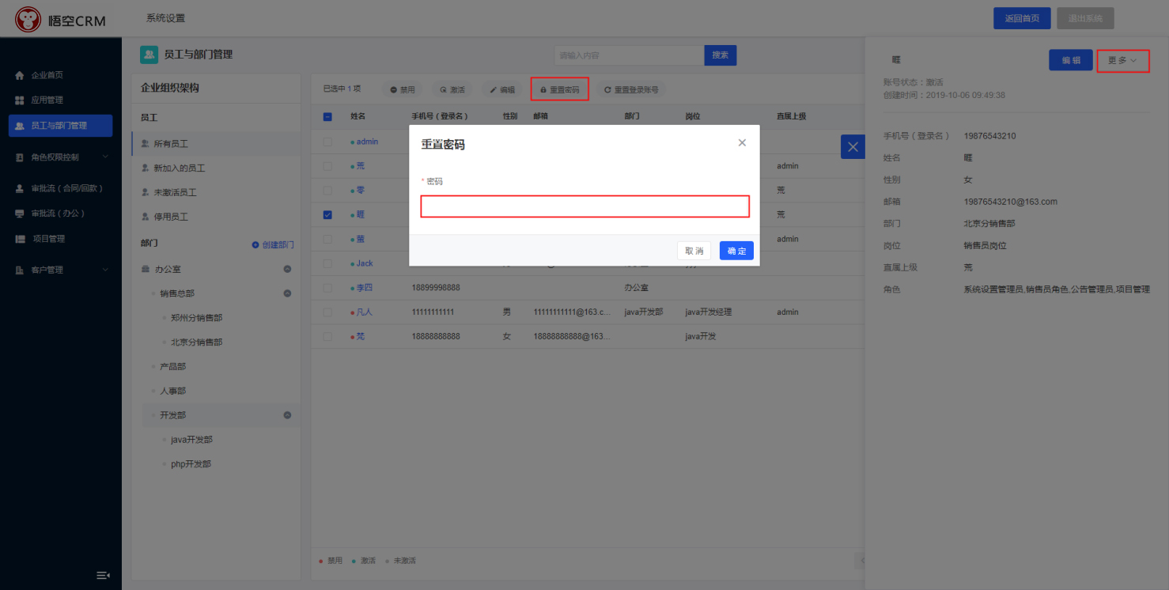The height and width of the screenshot is (590, 1169).
Task: Toggle the select-all checkbox in table header
Action: (x=327, y=117)
